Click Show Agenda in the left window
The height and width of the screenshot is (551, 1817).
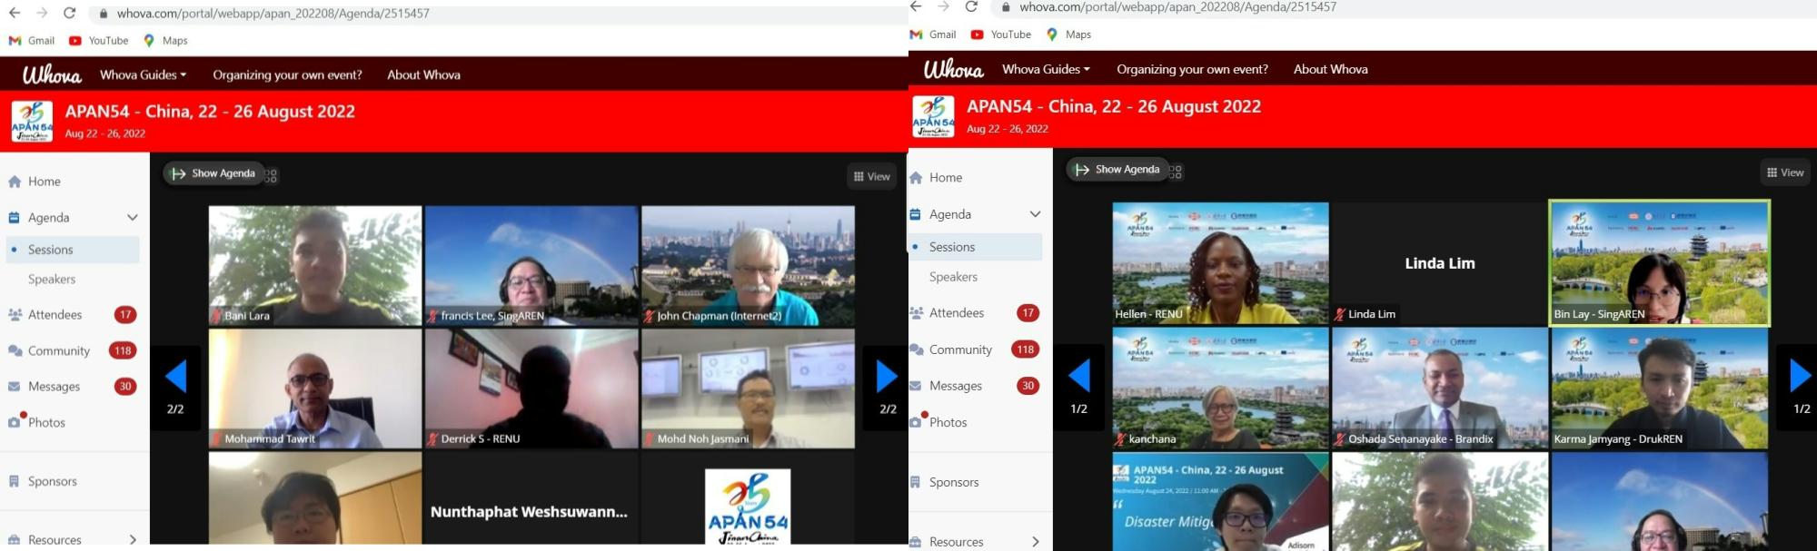click(x=213, y=173)
